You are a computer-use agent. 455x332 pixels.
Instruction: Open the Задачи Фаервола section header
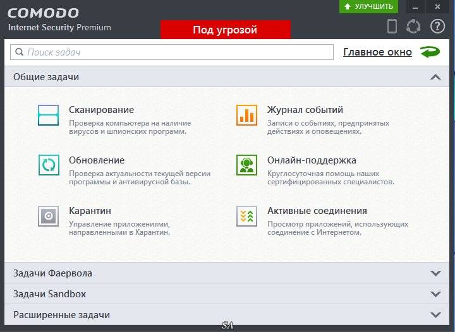(227, 273)
